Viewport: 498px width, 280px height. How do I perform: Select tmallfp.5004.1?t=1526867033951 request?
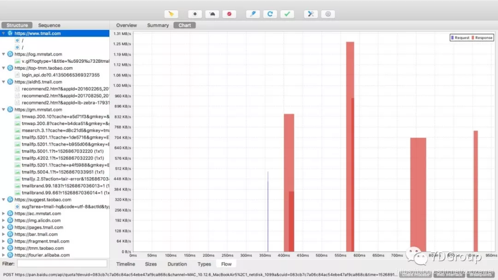click(x=63, y=172)
